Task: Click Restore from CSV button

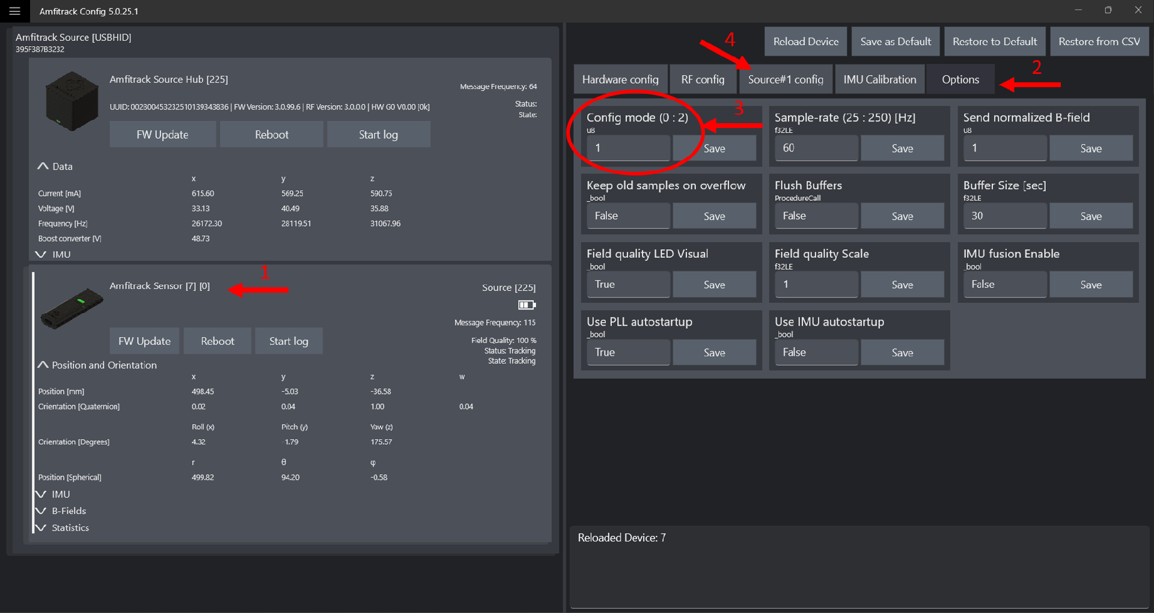Action: point(1099,41)
